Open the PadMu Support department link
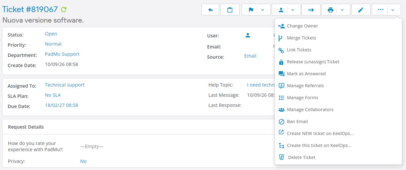The image size is (406, 170). coord(62,54)
